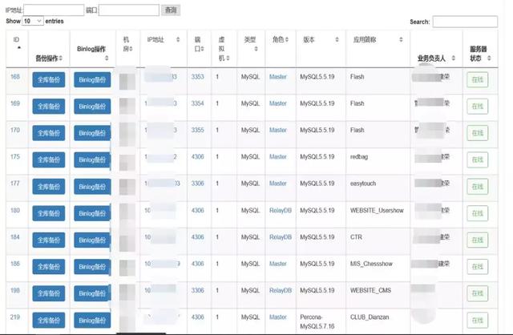Open the Show entries count dropdown
The width and height of the screenshot is (513, 335).
32,21
